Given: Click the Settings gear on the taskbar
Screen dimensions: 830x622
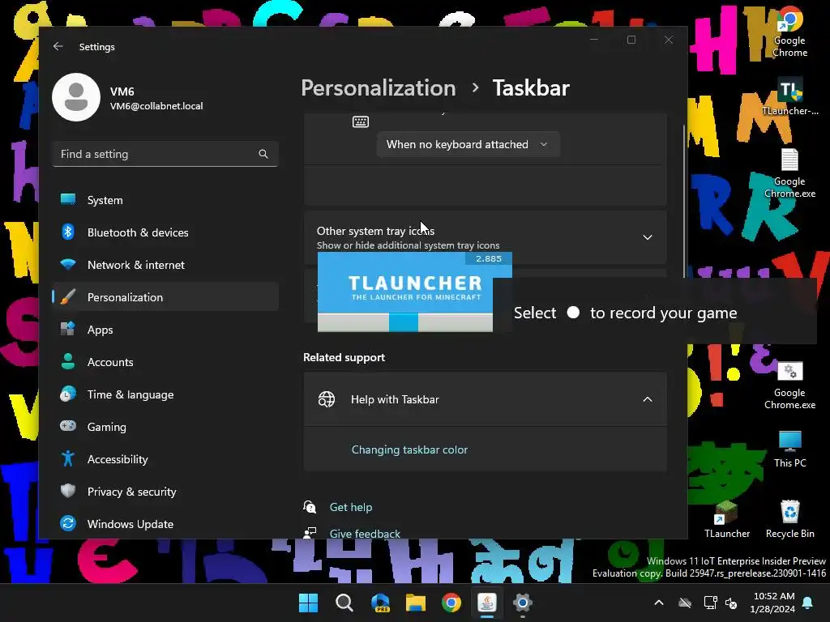Looking at the screenshot, I should 523,603.
